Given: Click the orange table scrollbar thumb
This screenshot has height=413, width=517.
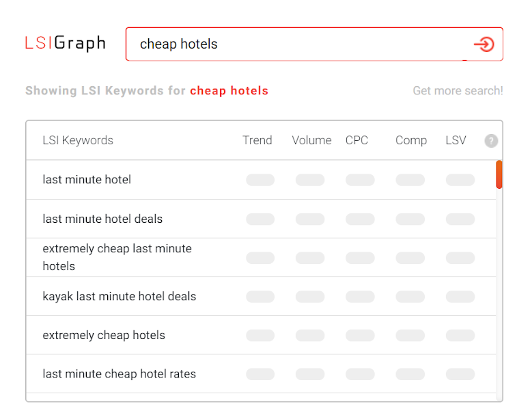Looking at the screenshot, I should (499, 174).
